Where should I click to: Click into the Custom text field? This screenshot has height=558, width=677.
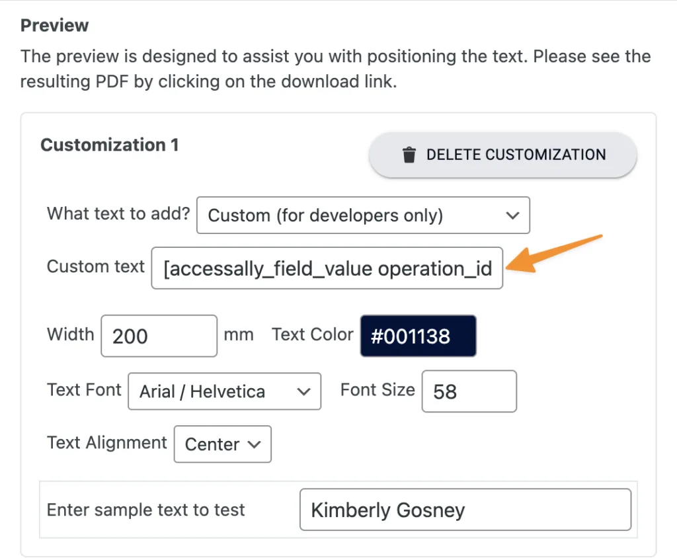pyautogui.click(x=327, y=268)
